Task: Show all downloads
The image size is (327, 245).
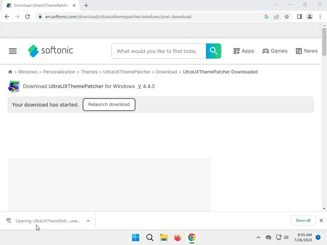Action: [303, 220]
